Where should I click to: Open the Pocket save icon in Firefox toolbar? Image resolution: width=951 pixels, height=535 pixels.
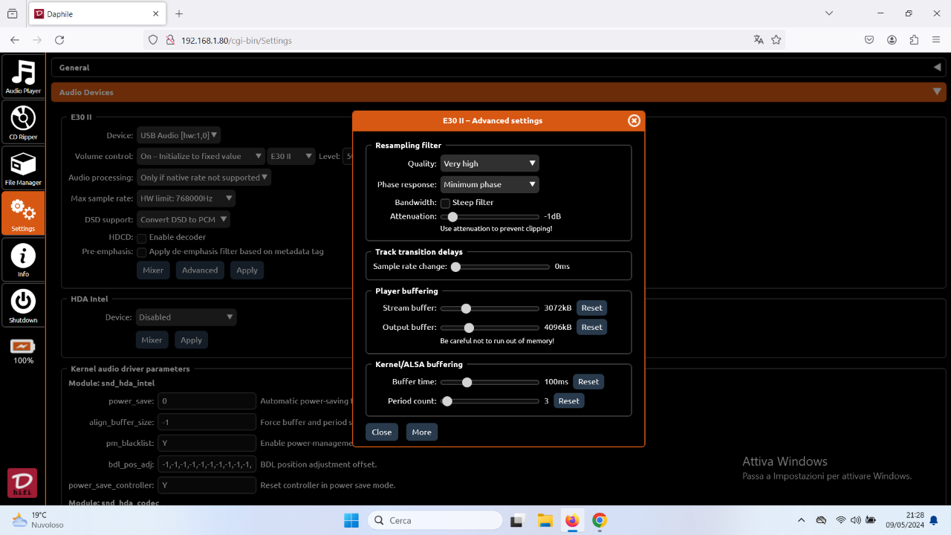click(869, 40)
